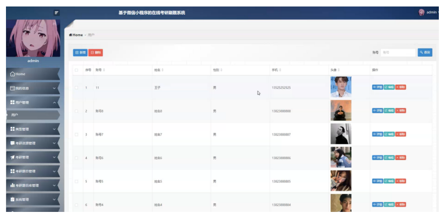Delete (red X) the 姓名5 row

[x=400, y=181]
